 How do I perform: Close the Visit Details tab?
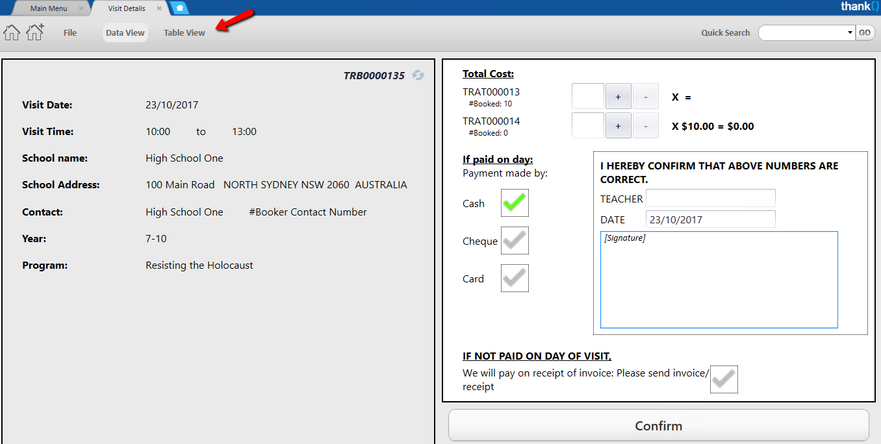pyautogui.click(x=159, y=8)
